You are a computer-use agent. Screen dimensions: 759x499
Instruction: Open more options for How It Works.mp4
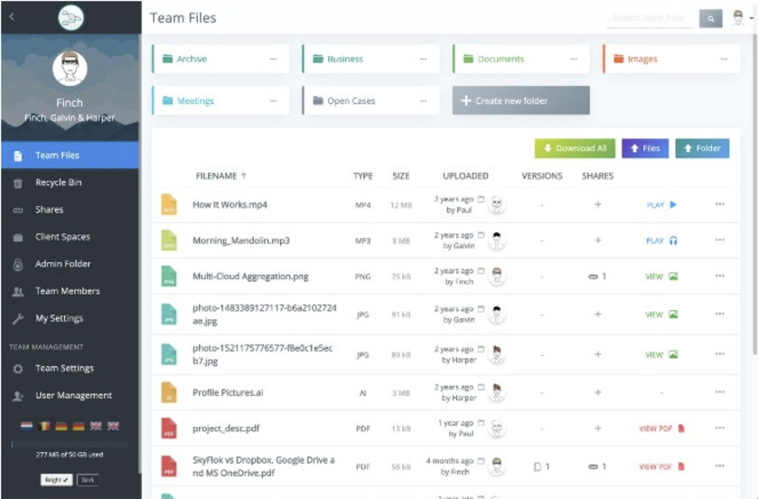coord(720,204)
